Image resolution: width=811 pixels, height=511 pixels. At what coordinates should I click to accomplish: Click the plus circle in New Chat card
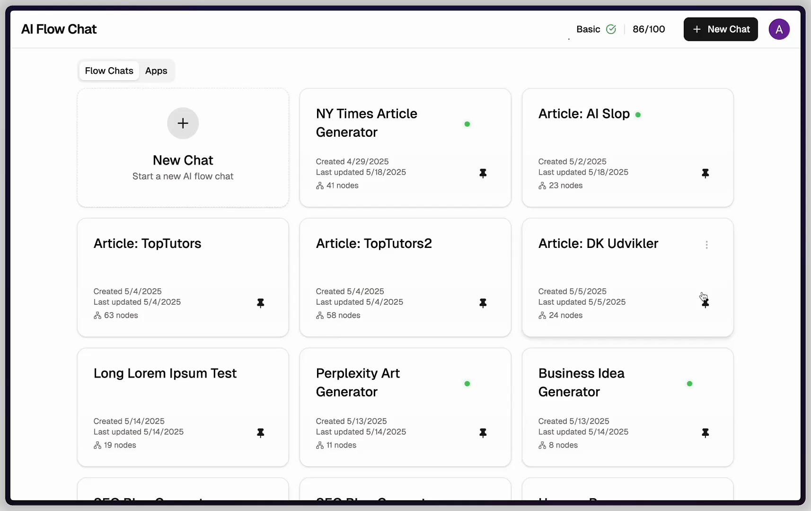[183, 123]
